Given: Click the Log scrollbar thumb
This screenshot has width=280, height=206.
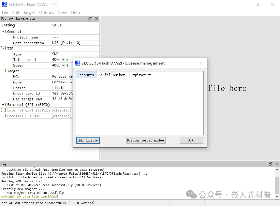Looking at the screenshot, I should pyautogui.click(x=277, y=185).
